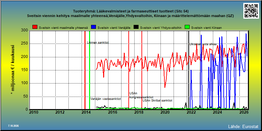Click the y-axis value 250

(x=24, y=44)
